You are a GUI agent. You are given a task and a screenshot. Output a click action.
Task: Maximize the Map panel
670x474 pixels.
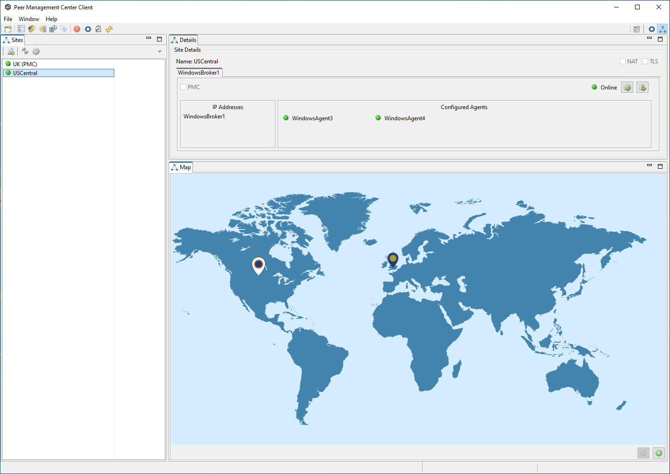click(x=660, y=166)
